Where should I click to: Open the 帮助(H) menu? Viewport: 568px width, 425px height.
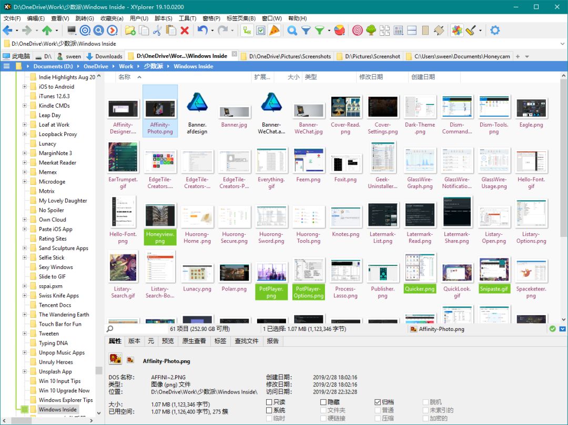[297, 18]
